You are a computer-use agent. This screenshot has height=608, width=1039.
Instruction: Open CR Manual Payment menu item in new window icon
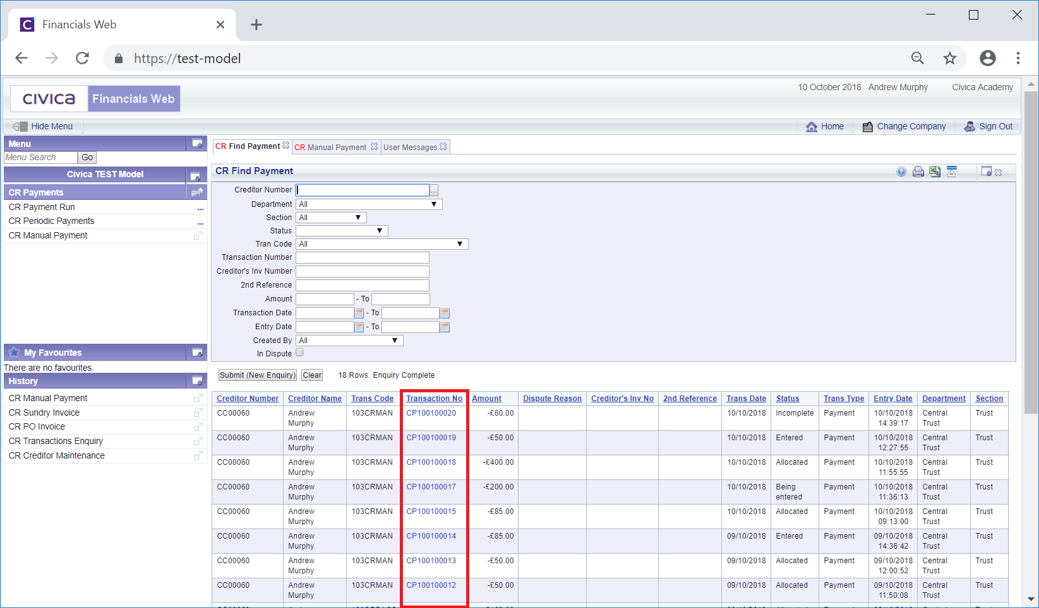pyautogui.click(x=198, y=236)
